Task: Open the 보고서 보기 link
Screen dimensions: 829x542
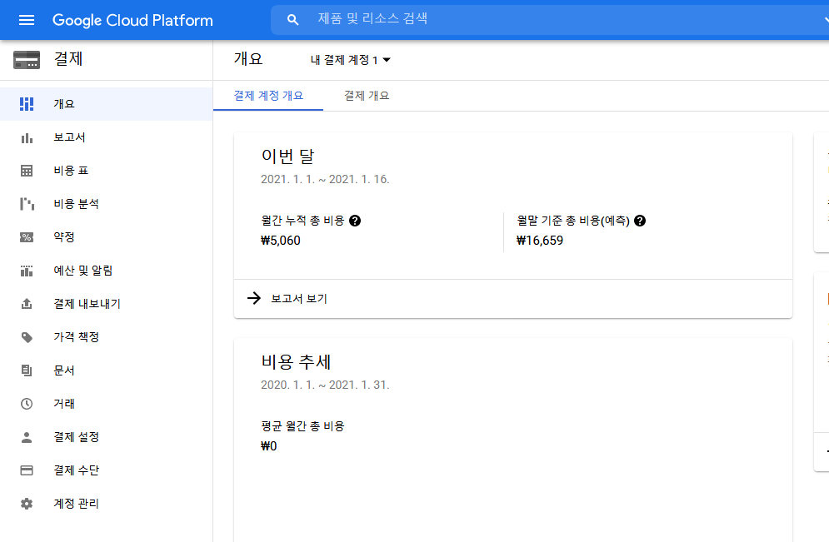Action: tap(298, 298)
